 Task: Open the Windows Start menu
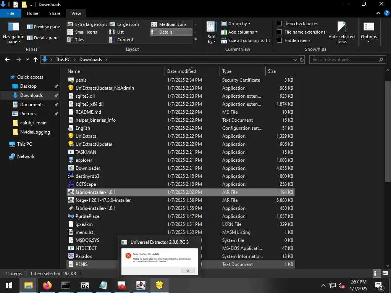pyautogui.click(x=9, y=285)
